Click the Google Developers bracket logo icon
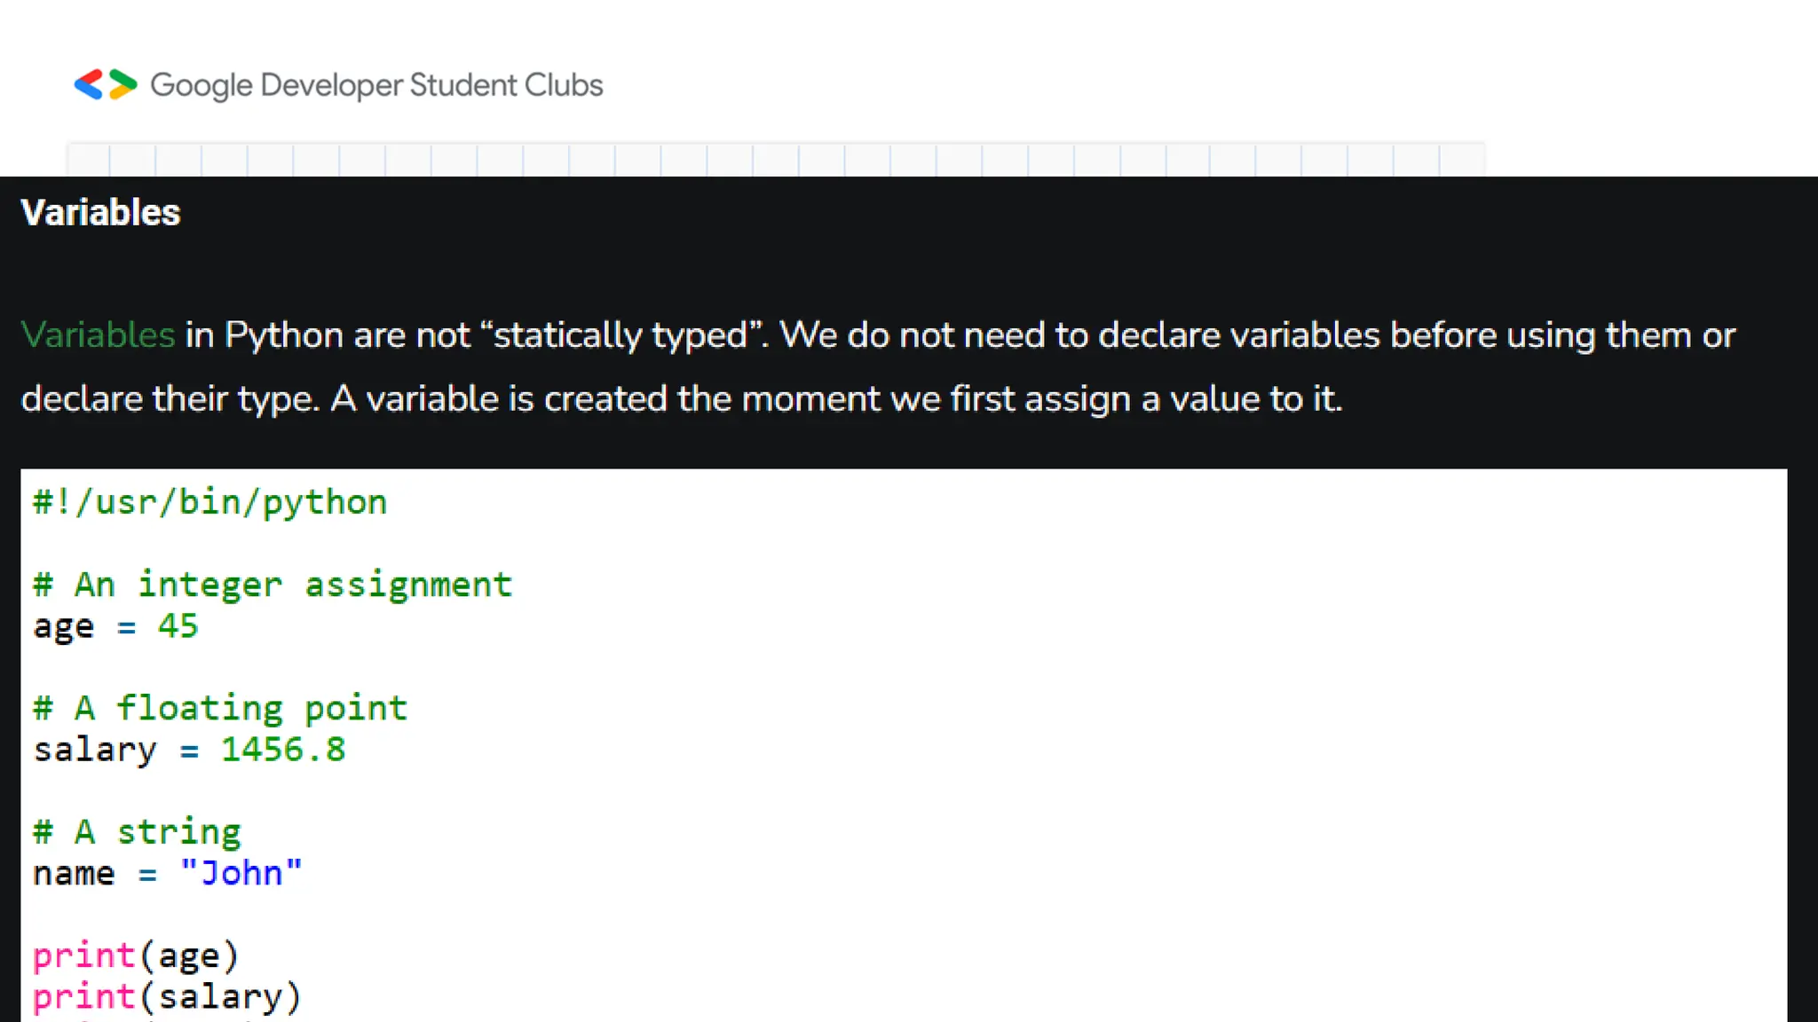Viewport: 1818px width, 1022px height. coord(105,85)
